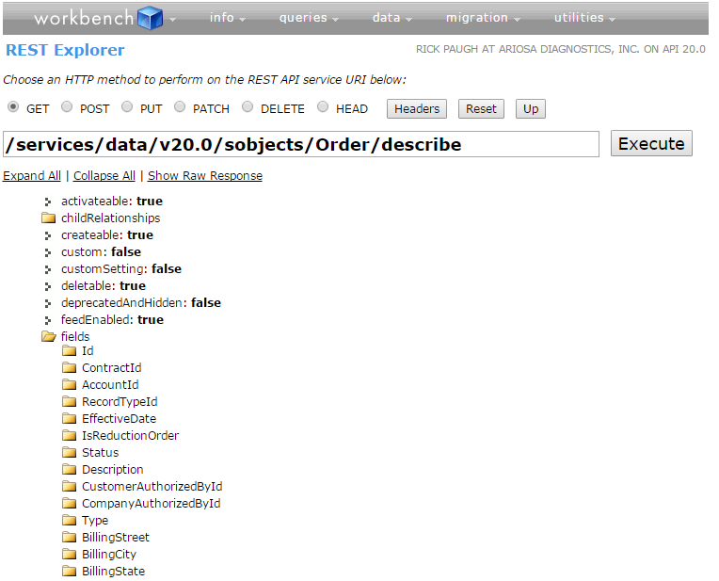
Task: Click the Execute button
Action: point(651,144)
